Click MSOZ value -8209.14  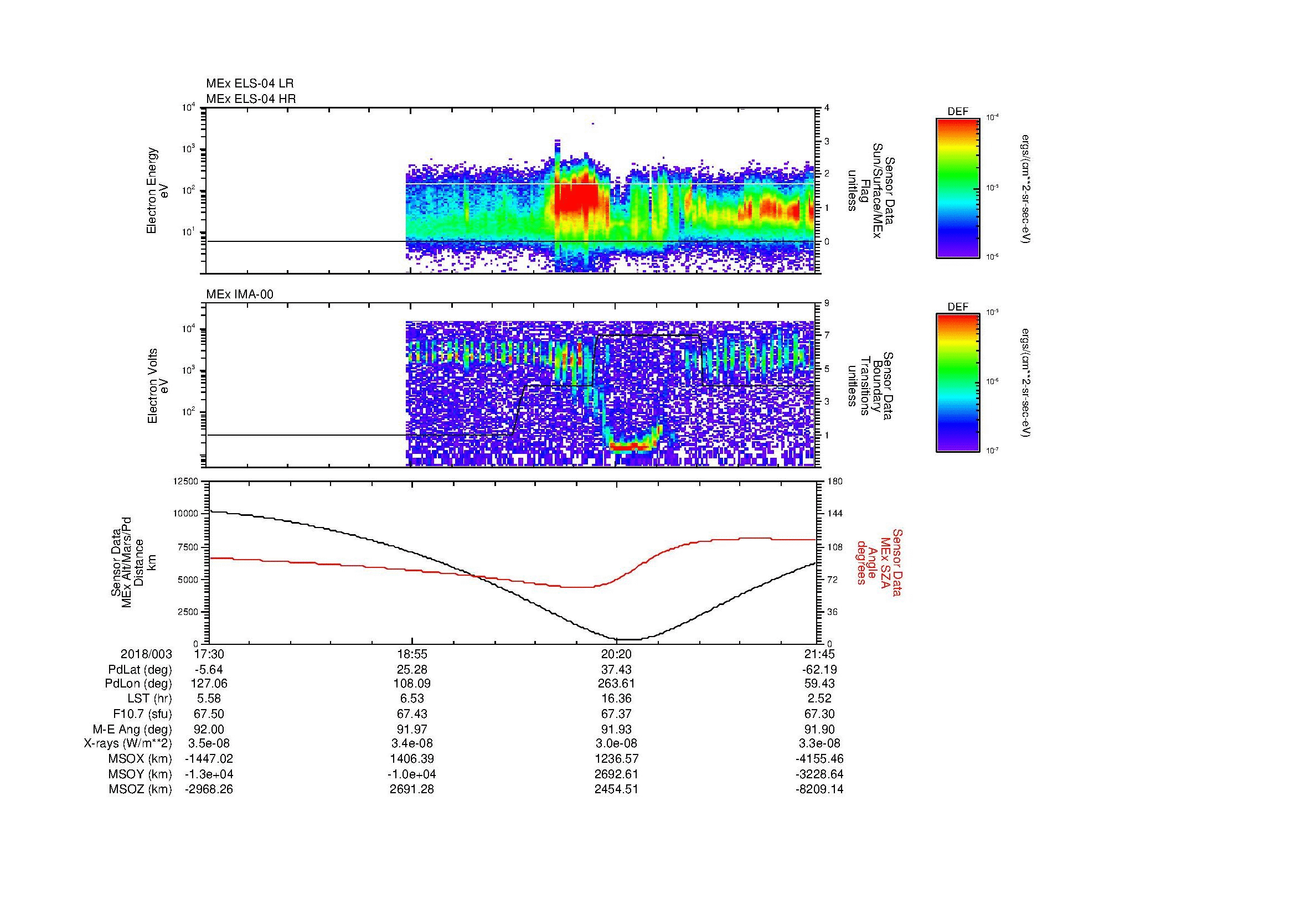coord(821,789)
